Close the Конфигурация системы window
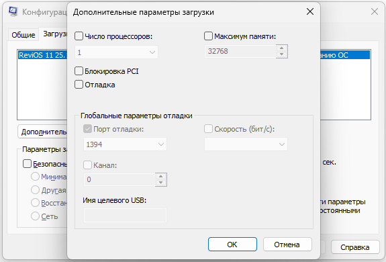This screenshot has height=262, width=386. point(375,11)
